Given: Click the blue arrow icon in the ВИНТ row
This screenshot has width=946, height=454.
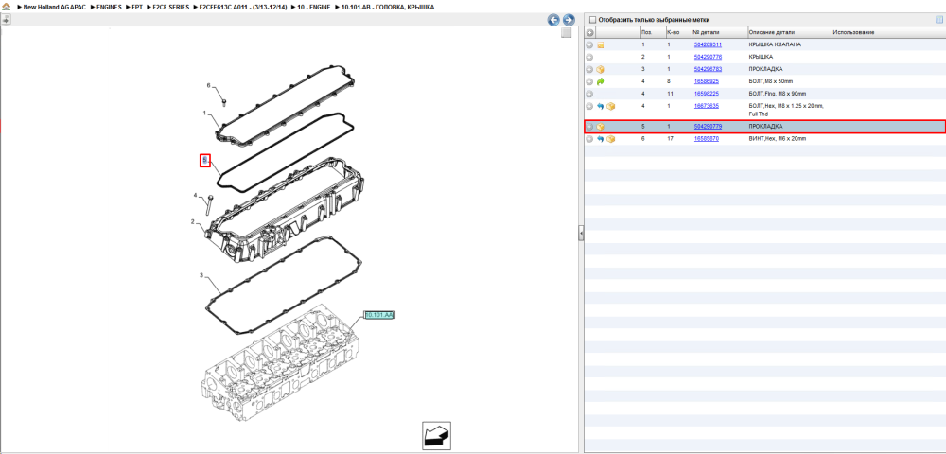Looking at the screenshot, I should click(x=601, y=139).
